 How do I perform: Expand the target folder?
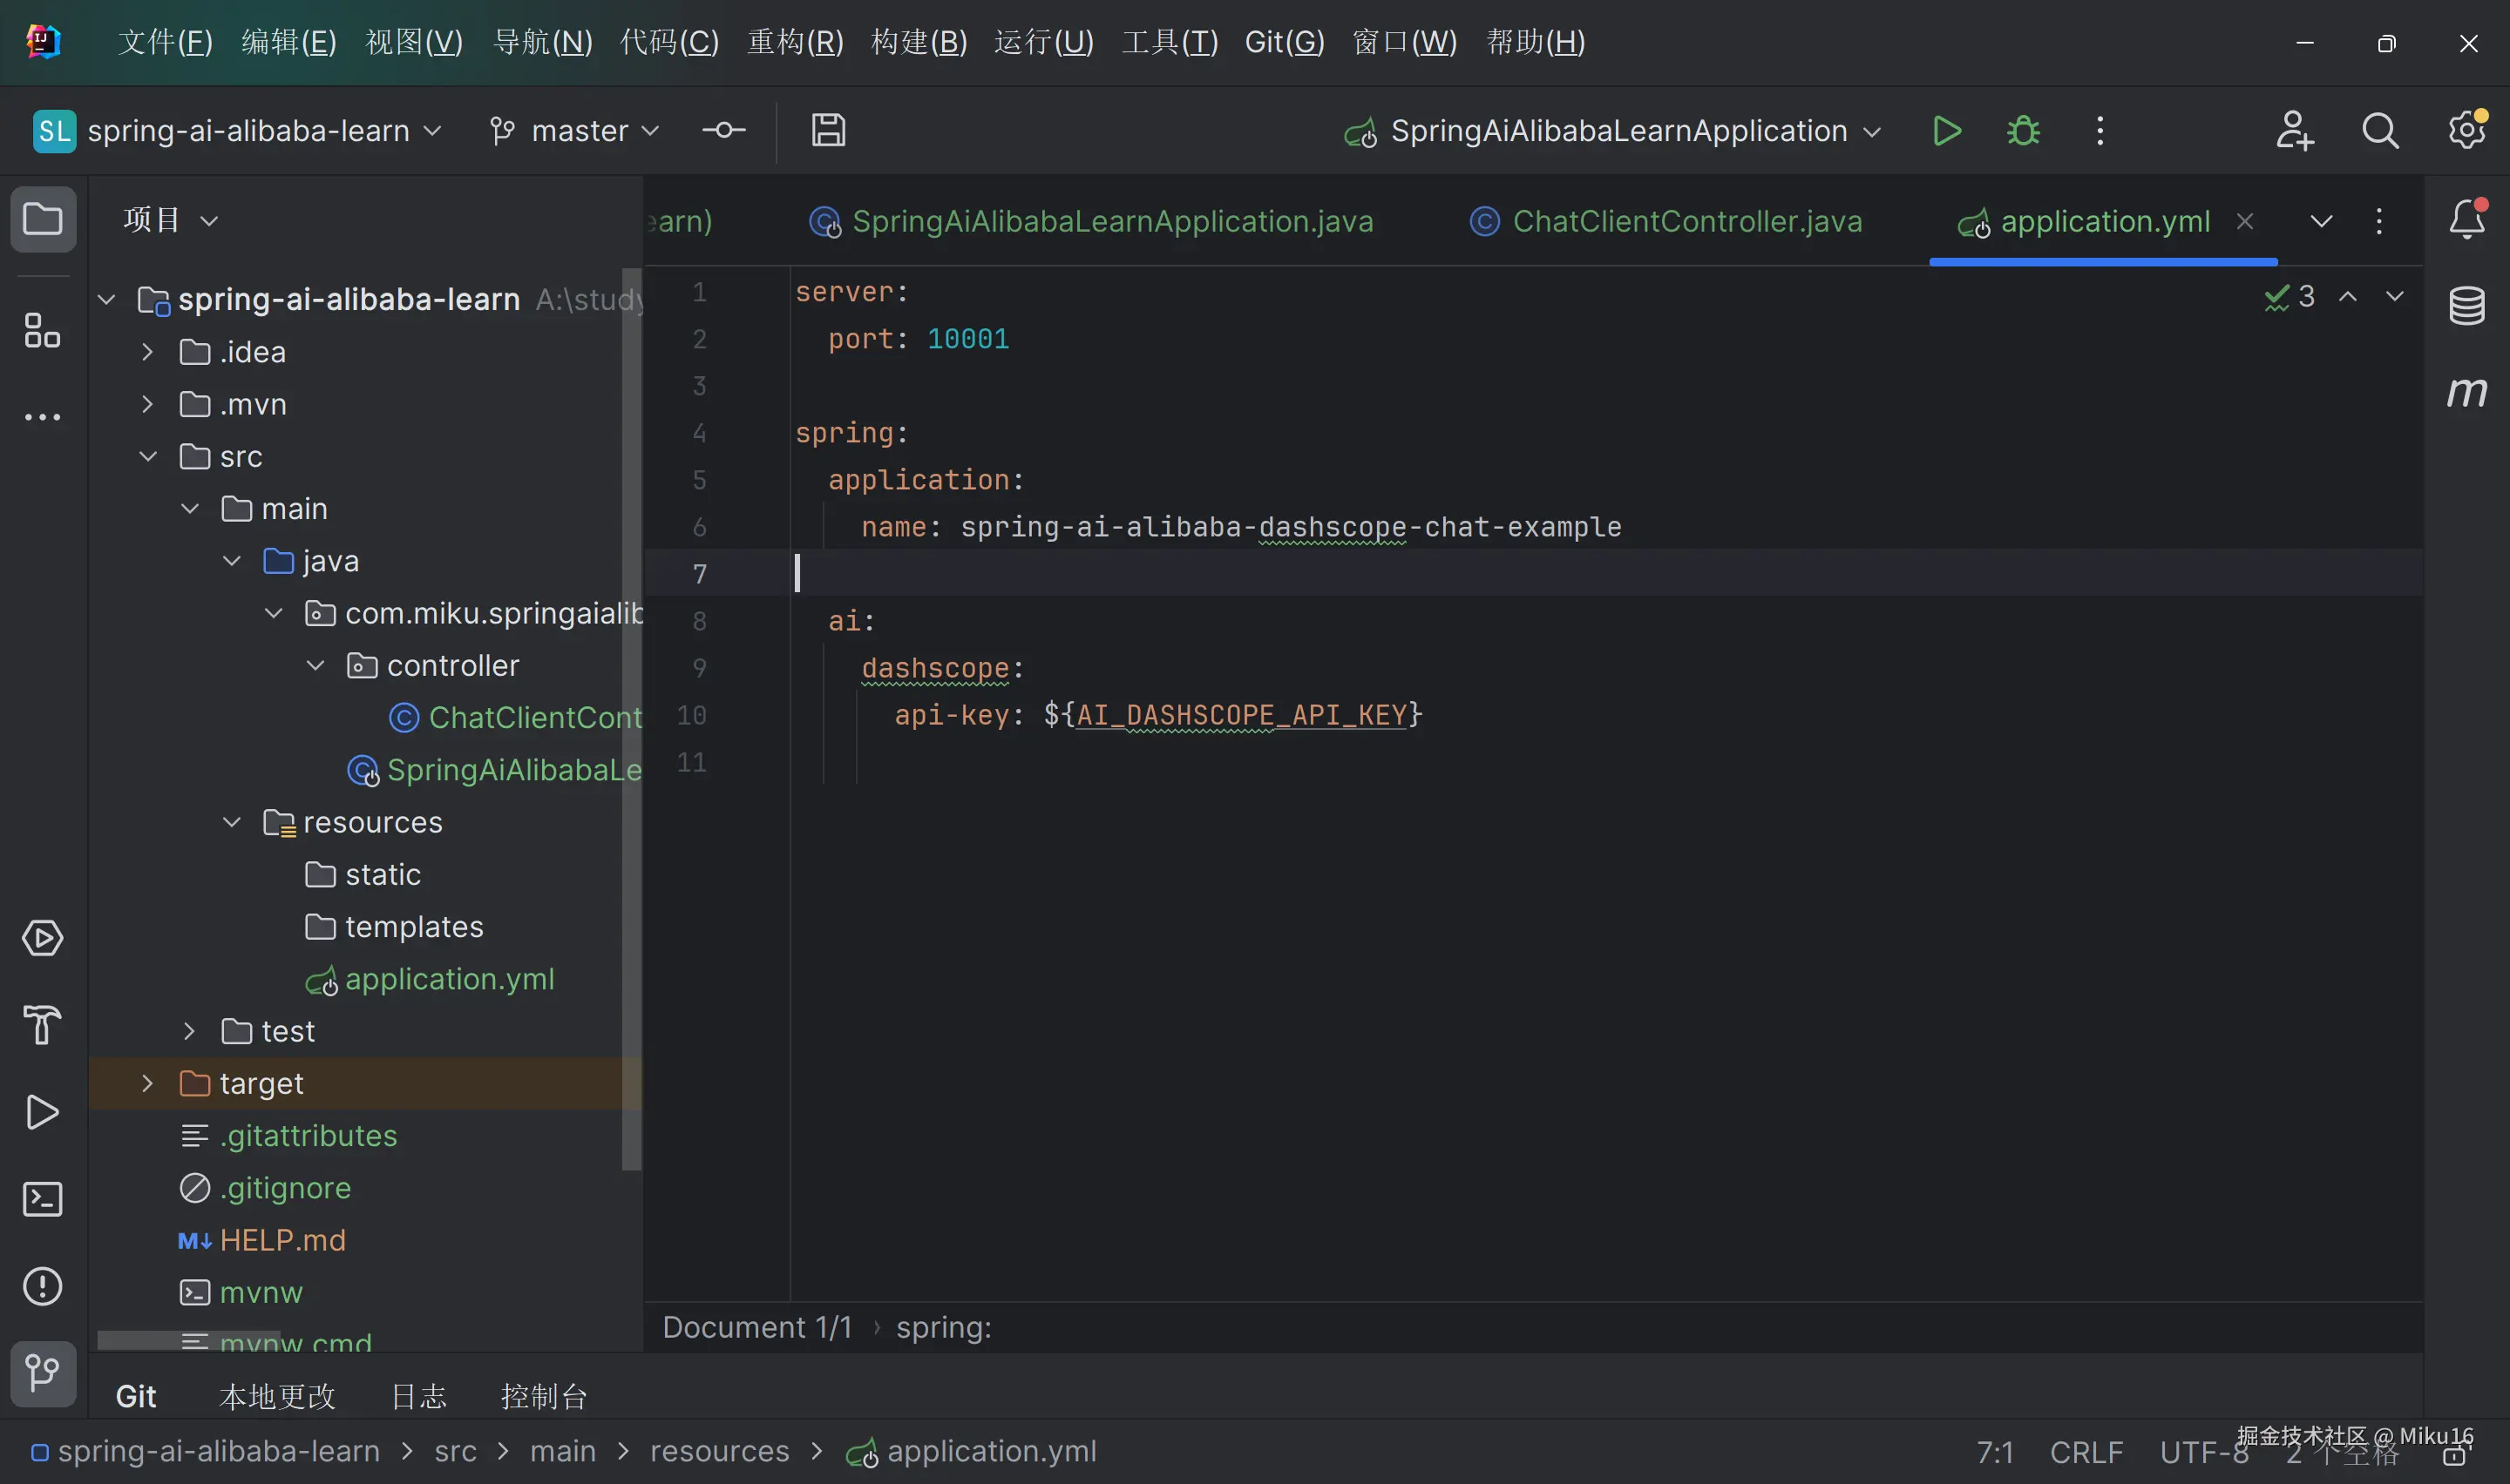[147, 1083]
